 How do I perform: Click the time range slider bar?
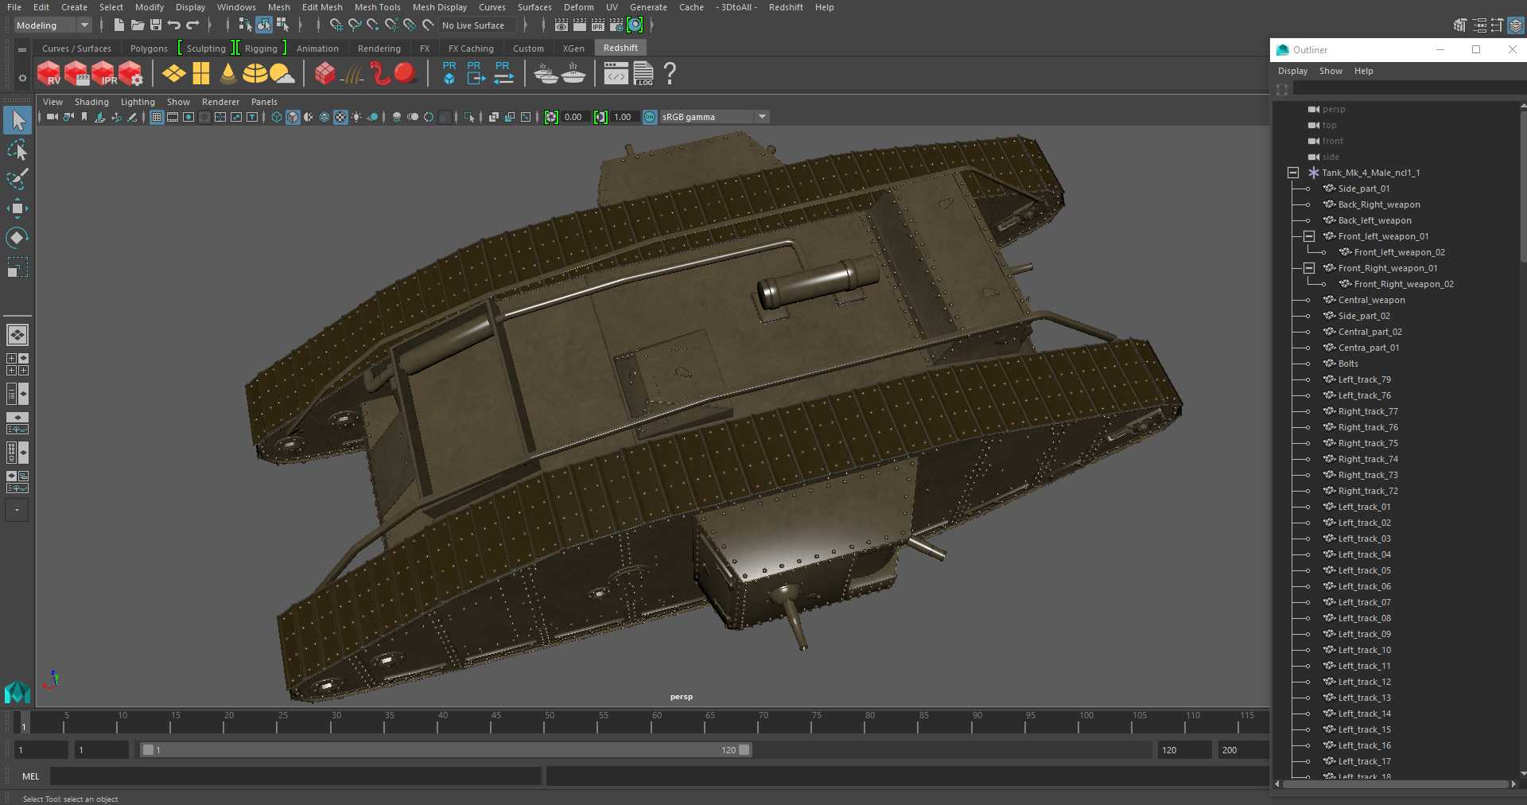(x=445, y=749)
